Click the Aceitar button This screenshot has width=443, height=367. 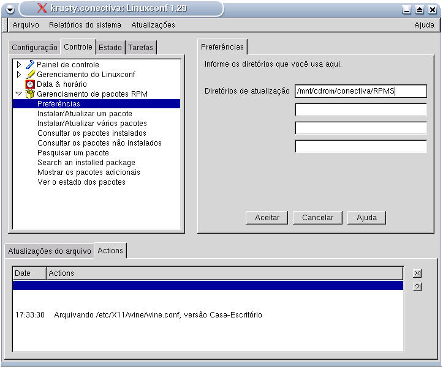coord(267,218)
